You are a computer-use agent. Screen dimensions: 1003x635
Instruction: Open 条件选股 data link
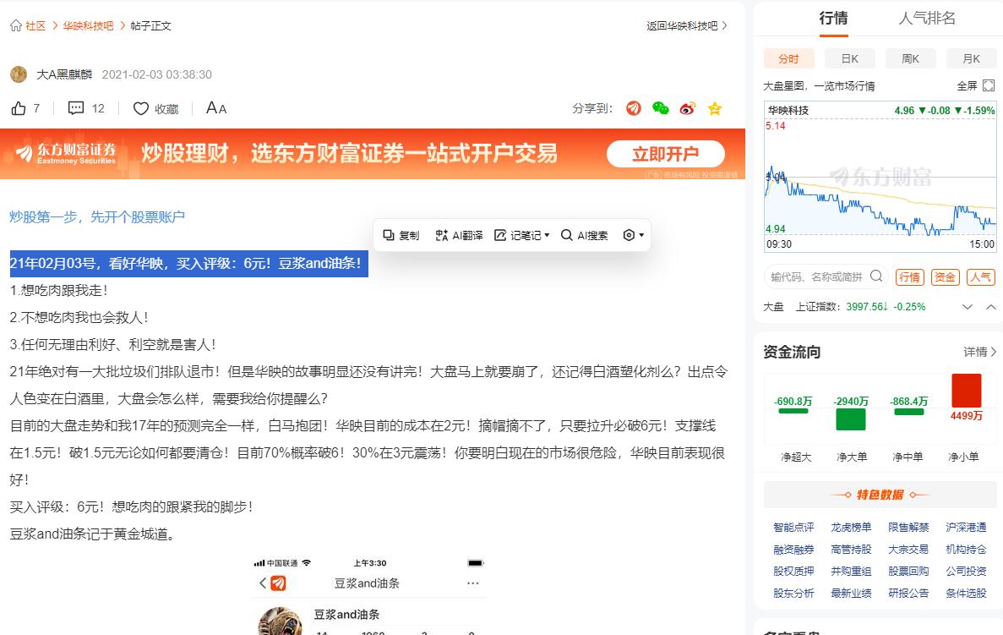966,594
